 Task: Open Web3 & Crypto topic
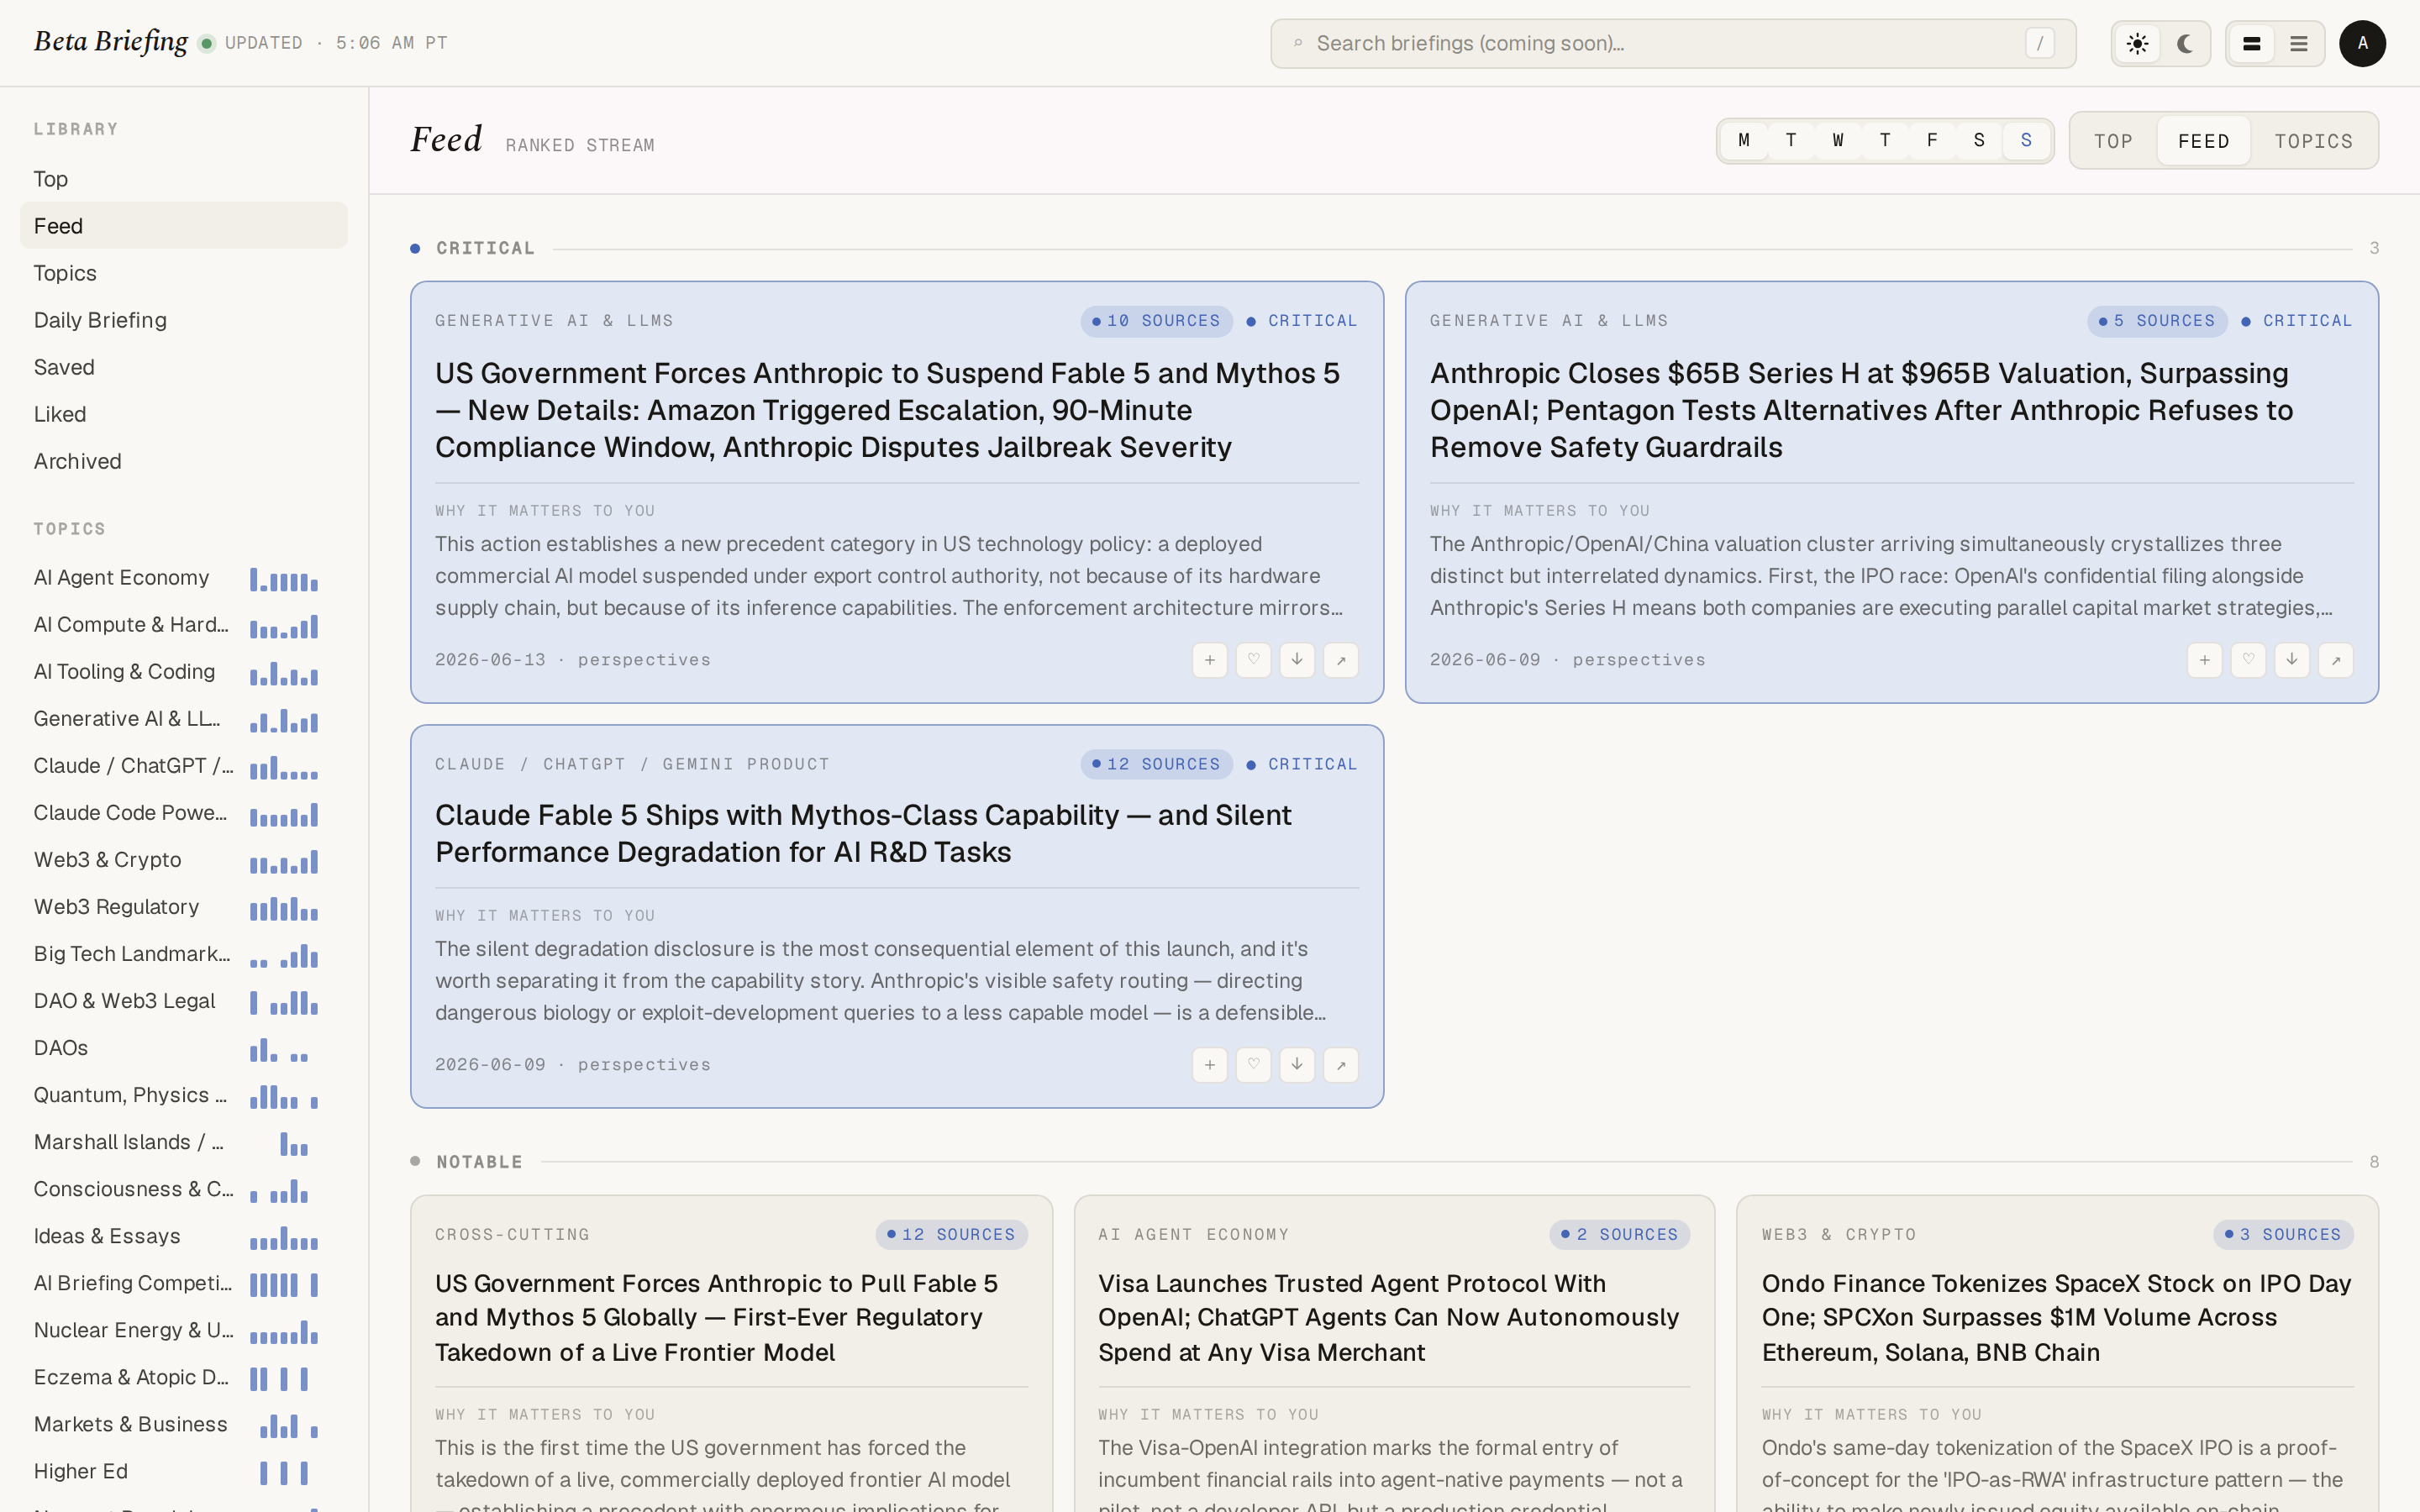pyautogui.click(x=184, y=860)
